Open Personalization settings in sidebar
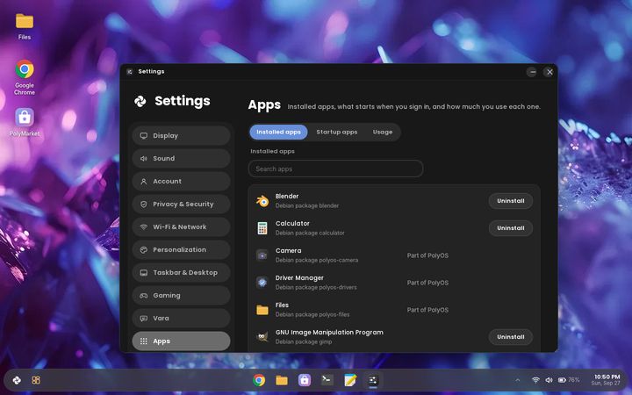 182,250
